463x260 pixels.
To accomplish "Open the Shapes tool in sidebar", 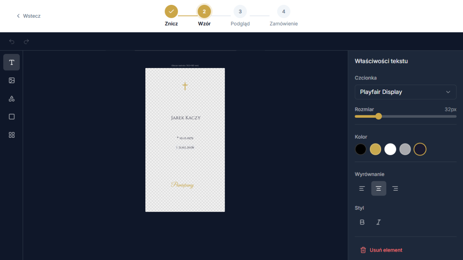I will coord(12,99).
